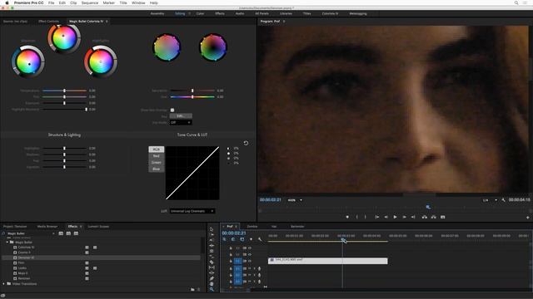
Task: Go to In point
Action: pyautogui.click(x=377, y=217)
